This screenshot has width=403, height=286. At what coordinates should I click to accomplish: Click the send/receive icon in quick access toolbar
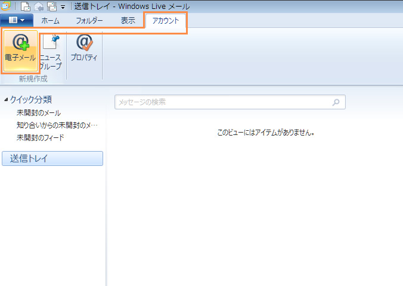[x=51, y=7]
